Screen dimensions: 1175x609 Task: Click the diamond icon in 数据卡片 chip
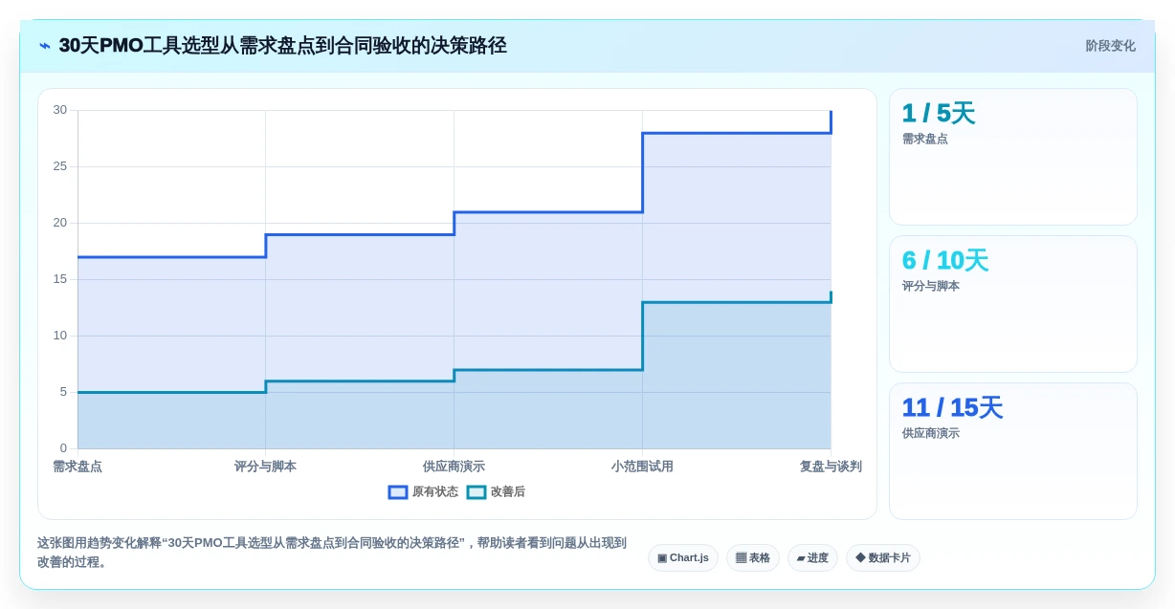tap(860, 558)
